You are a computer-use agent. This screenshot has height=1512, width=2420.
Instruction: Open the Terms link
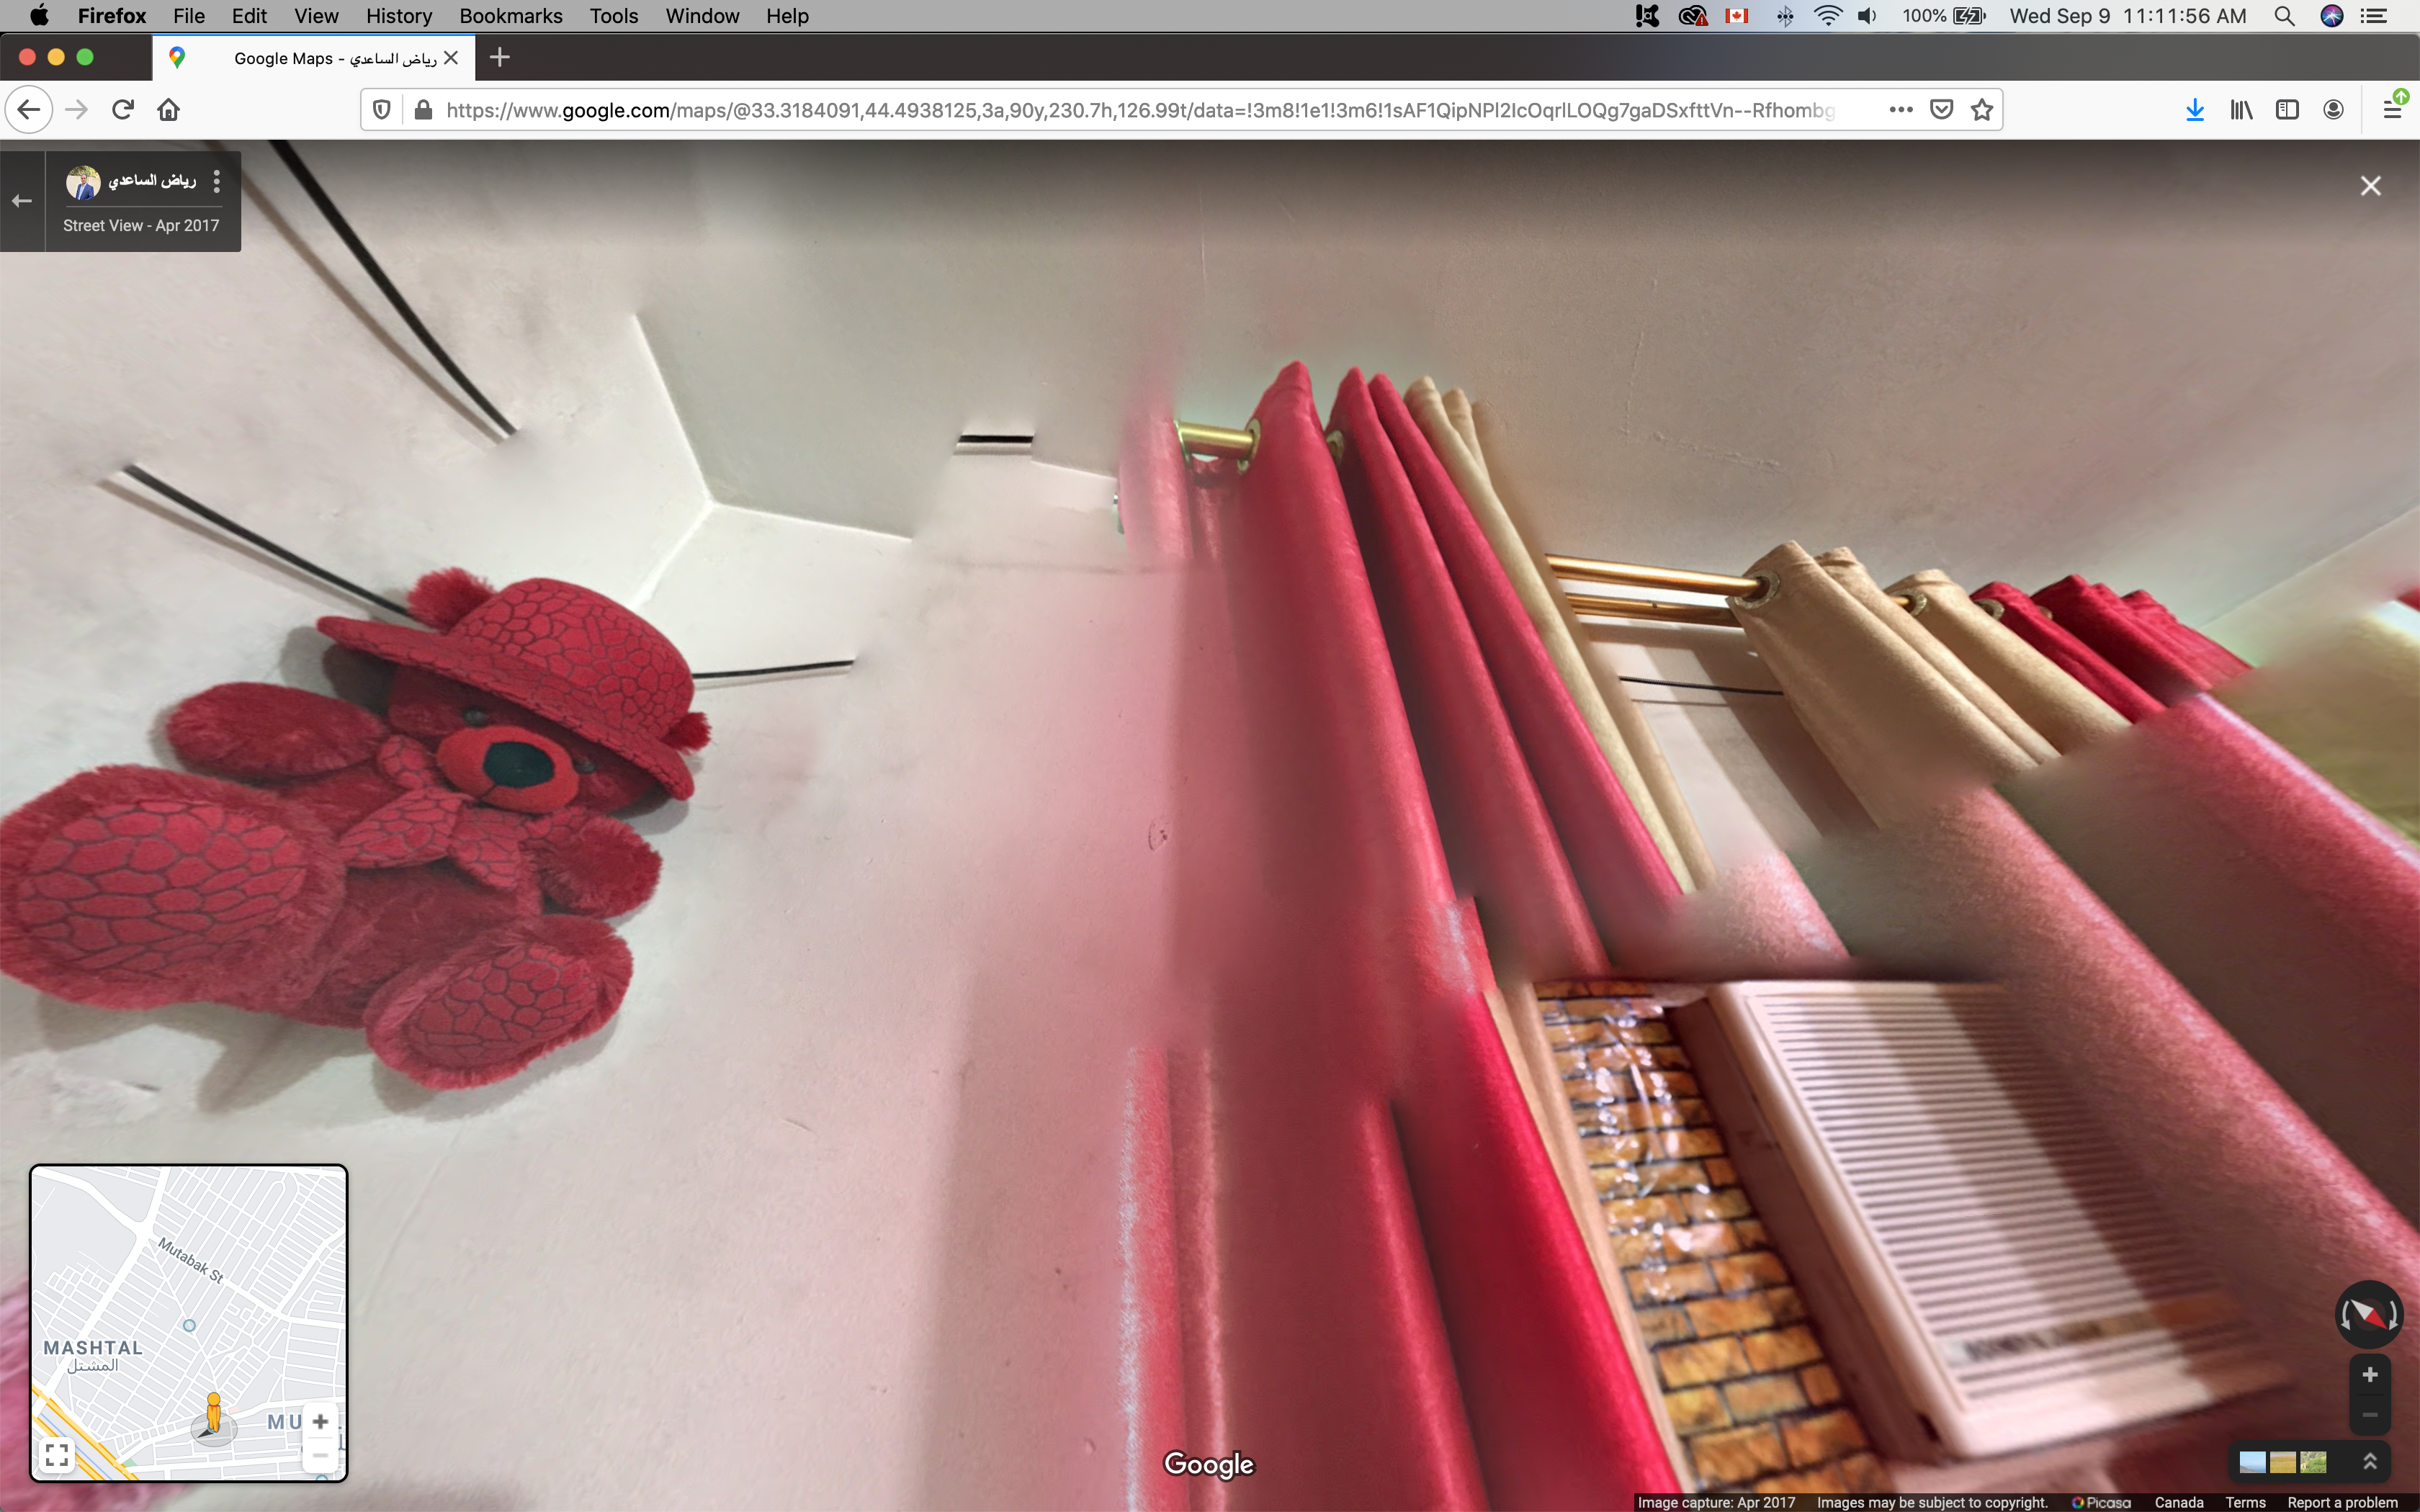(2245, 1502)
